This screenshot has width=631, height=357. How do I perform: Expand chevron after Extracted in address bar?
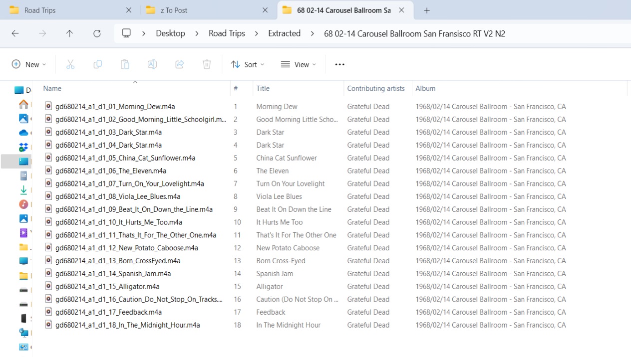pyautogui.click(x=313, y=33)
